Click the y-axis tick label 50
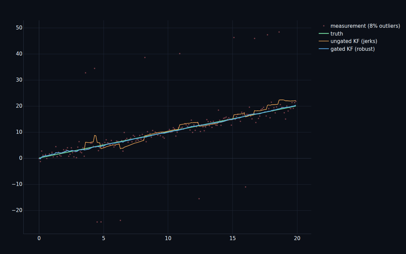The width and height of the screenshot is (406, 254). pyautogui.click(x=19, y=28)
